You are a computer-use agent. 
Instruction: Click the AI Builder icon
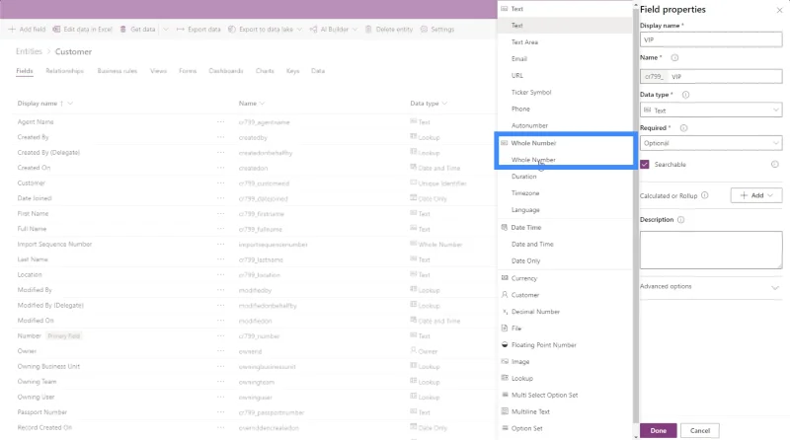coord(313,30)
